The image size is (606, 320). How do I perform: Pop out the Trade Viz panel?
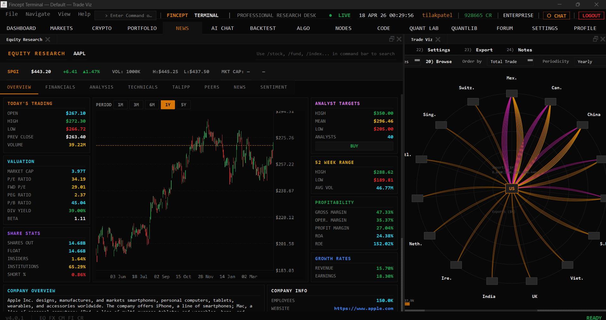pos(595,39)
